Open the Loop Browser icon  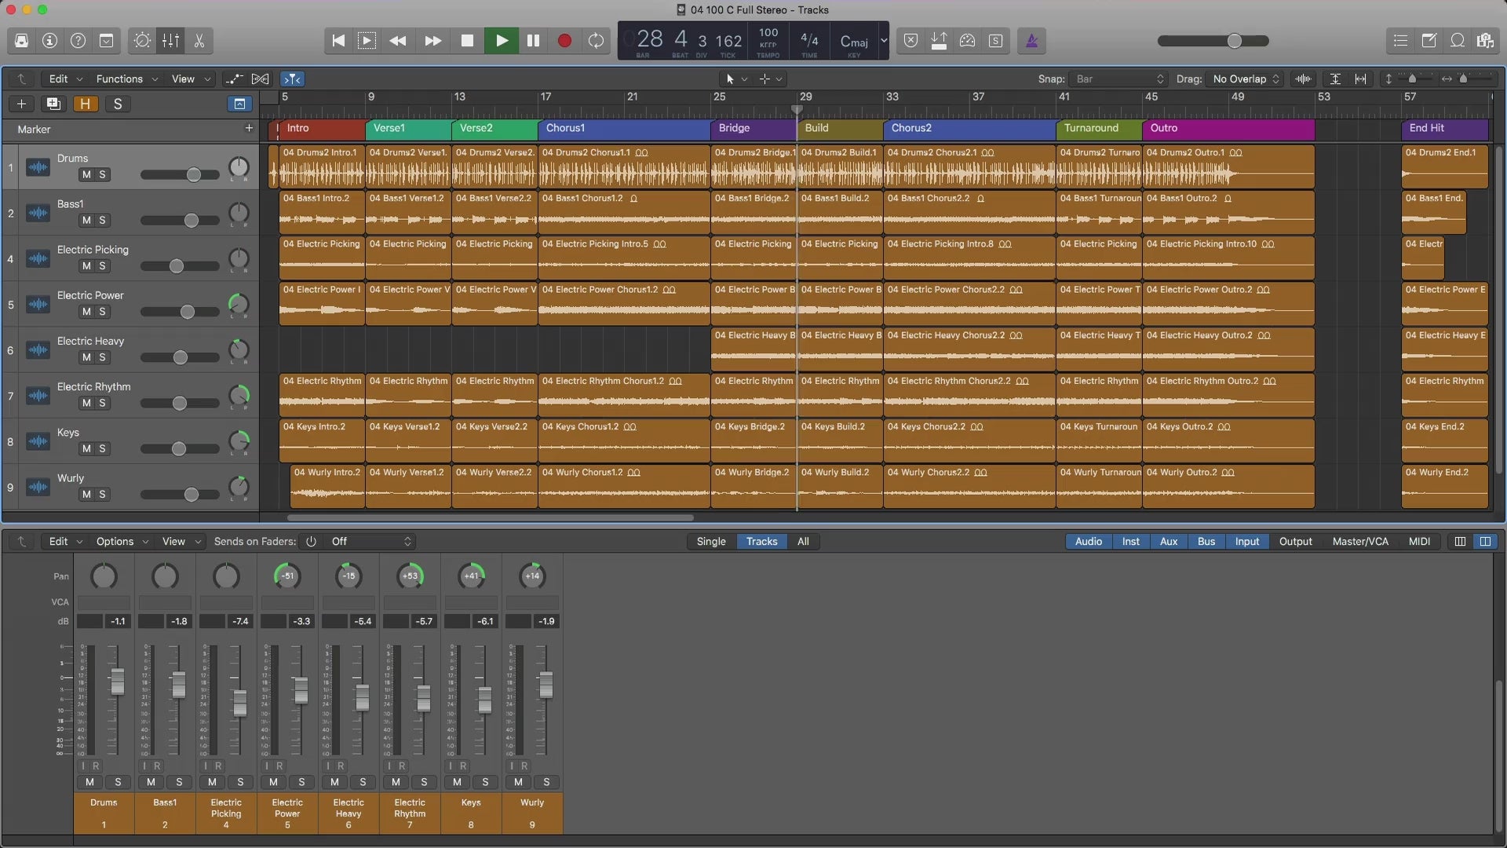click(1457, 41)
